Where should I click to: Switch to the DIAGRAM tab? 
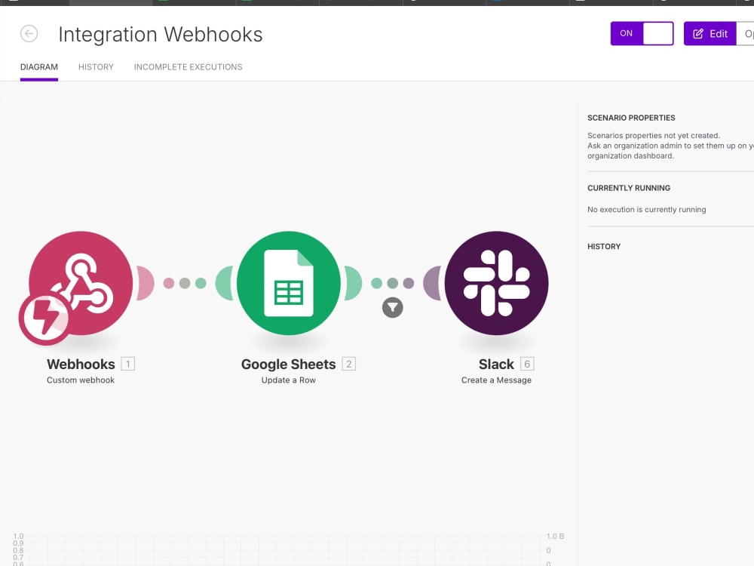pos(39,67)
